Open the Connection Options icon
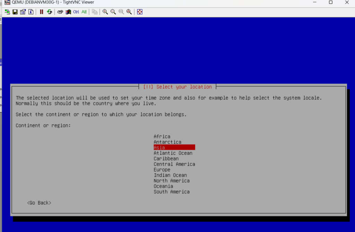 [23, 12]
